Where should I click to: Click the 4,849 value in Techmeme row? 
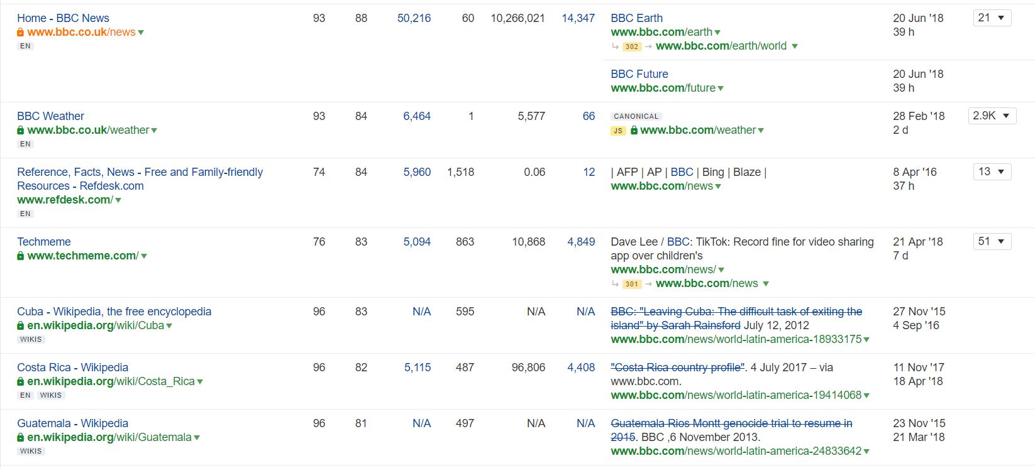[x=580, y=242]
